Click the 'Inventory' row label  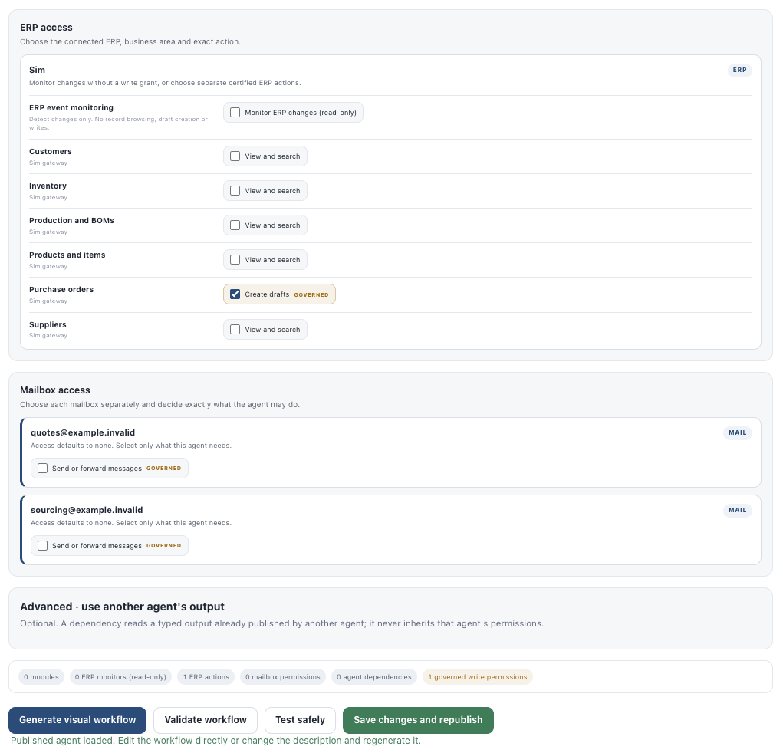click(x=48, y=186)
